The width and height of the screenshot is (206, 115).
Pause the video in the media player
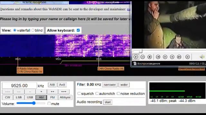point(143,57)
